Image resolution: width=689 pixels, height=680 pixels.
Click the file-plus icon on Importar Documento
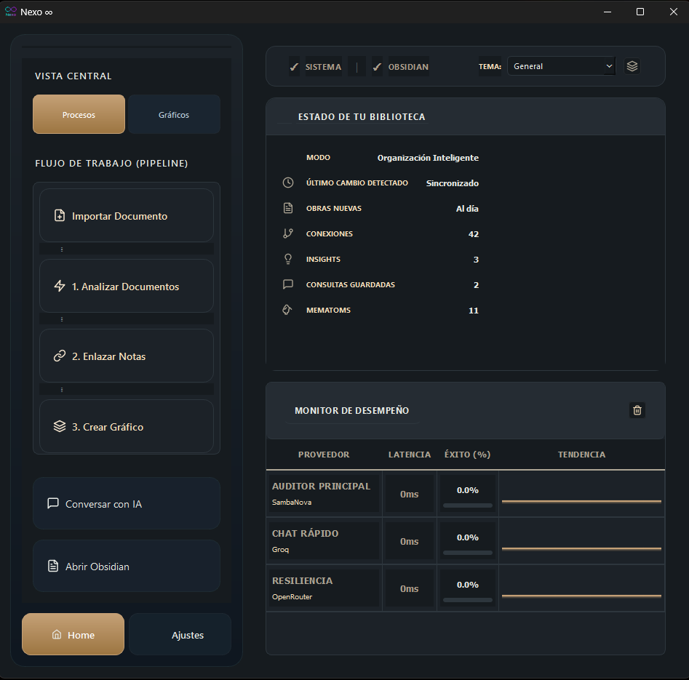coord(60,215)
